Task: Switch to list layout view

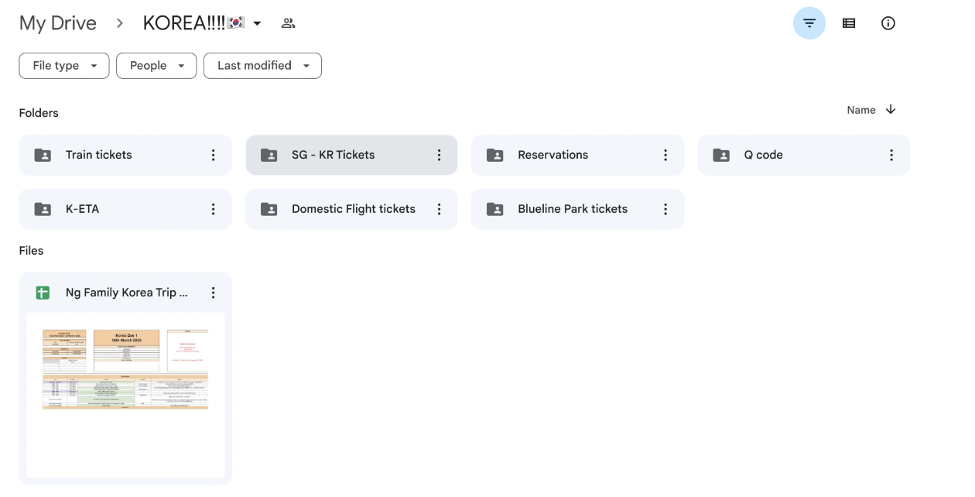Action: click(849, 23)
